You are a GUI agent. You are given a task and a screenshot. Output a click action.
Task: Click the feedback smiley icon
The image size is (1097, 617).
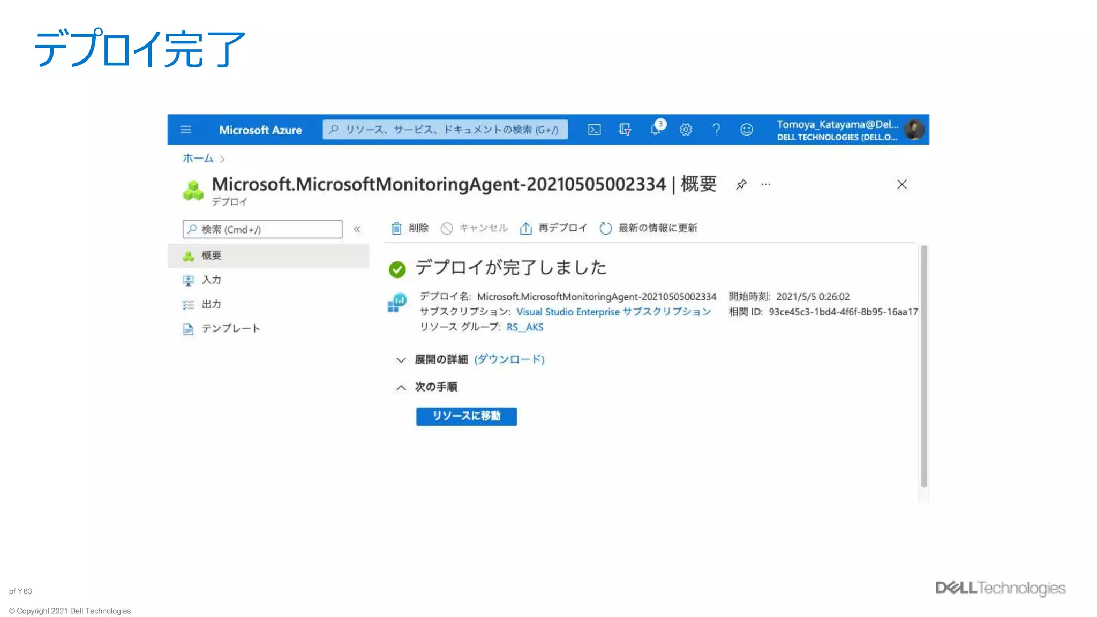coord(747,130)
